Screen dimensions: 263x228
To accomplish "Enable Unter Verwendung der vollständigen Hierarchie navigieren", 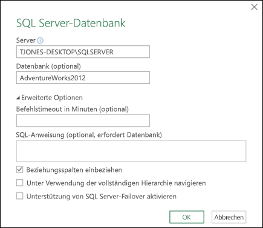I will 19,183.
